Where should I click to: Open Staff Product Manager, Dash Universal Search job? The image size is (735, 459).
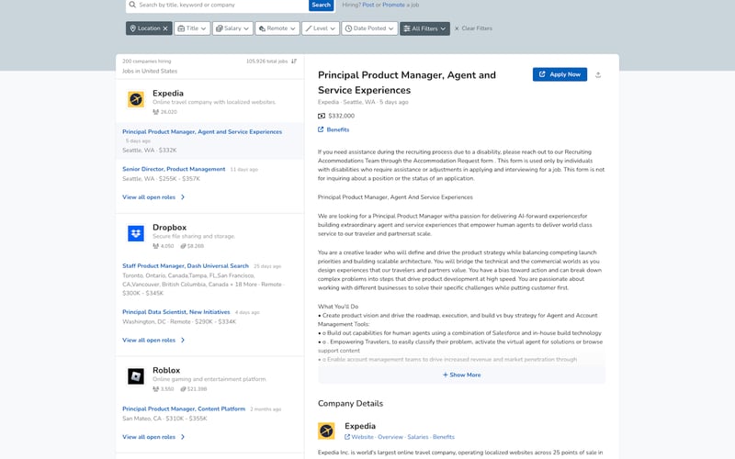(186, 266)
